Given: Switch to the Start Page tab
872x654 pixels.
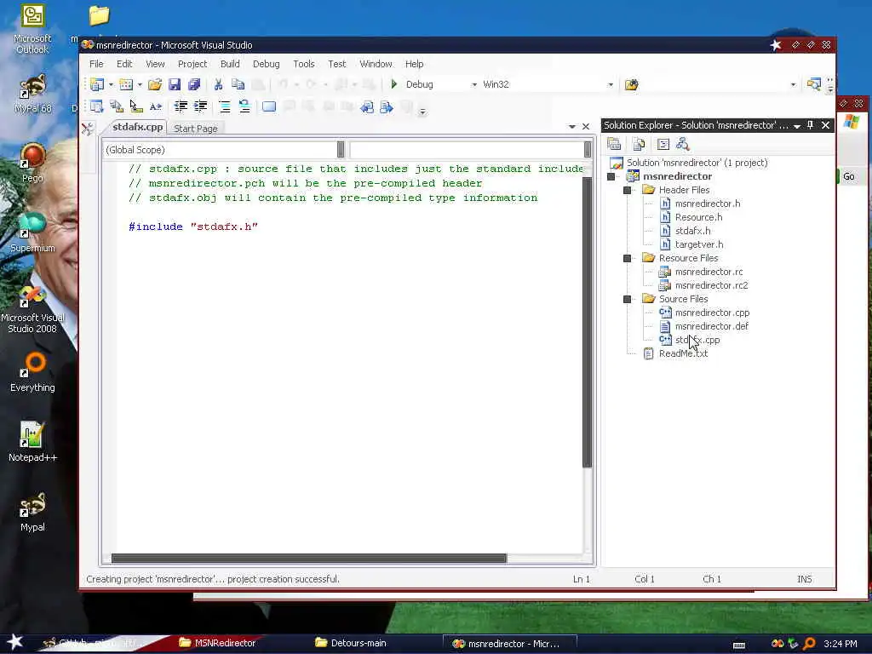Looking at the screenshot, I should coord(195,129).
